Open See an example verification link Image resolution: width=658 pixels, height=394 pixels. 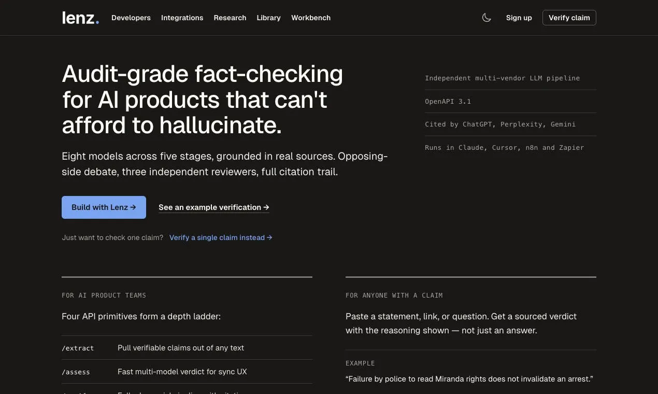(x=214, y=207)
